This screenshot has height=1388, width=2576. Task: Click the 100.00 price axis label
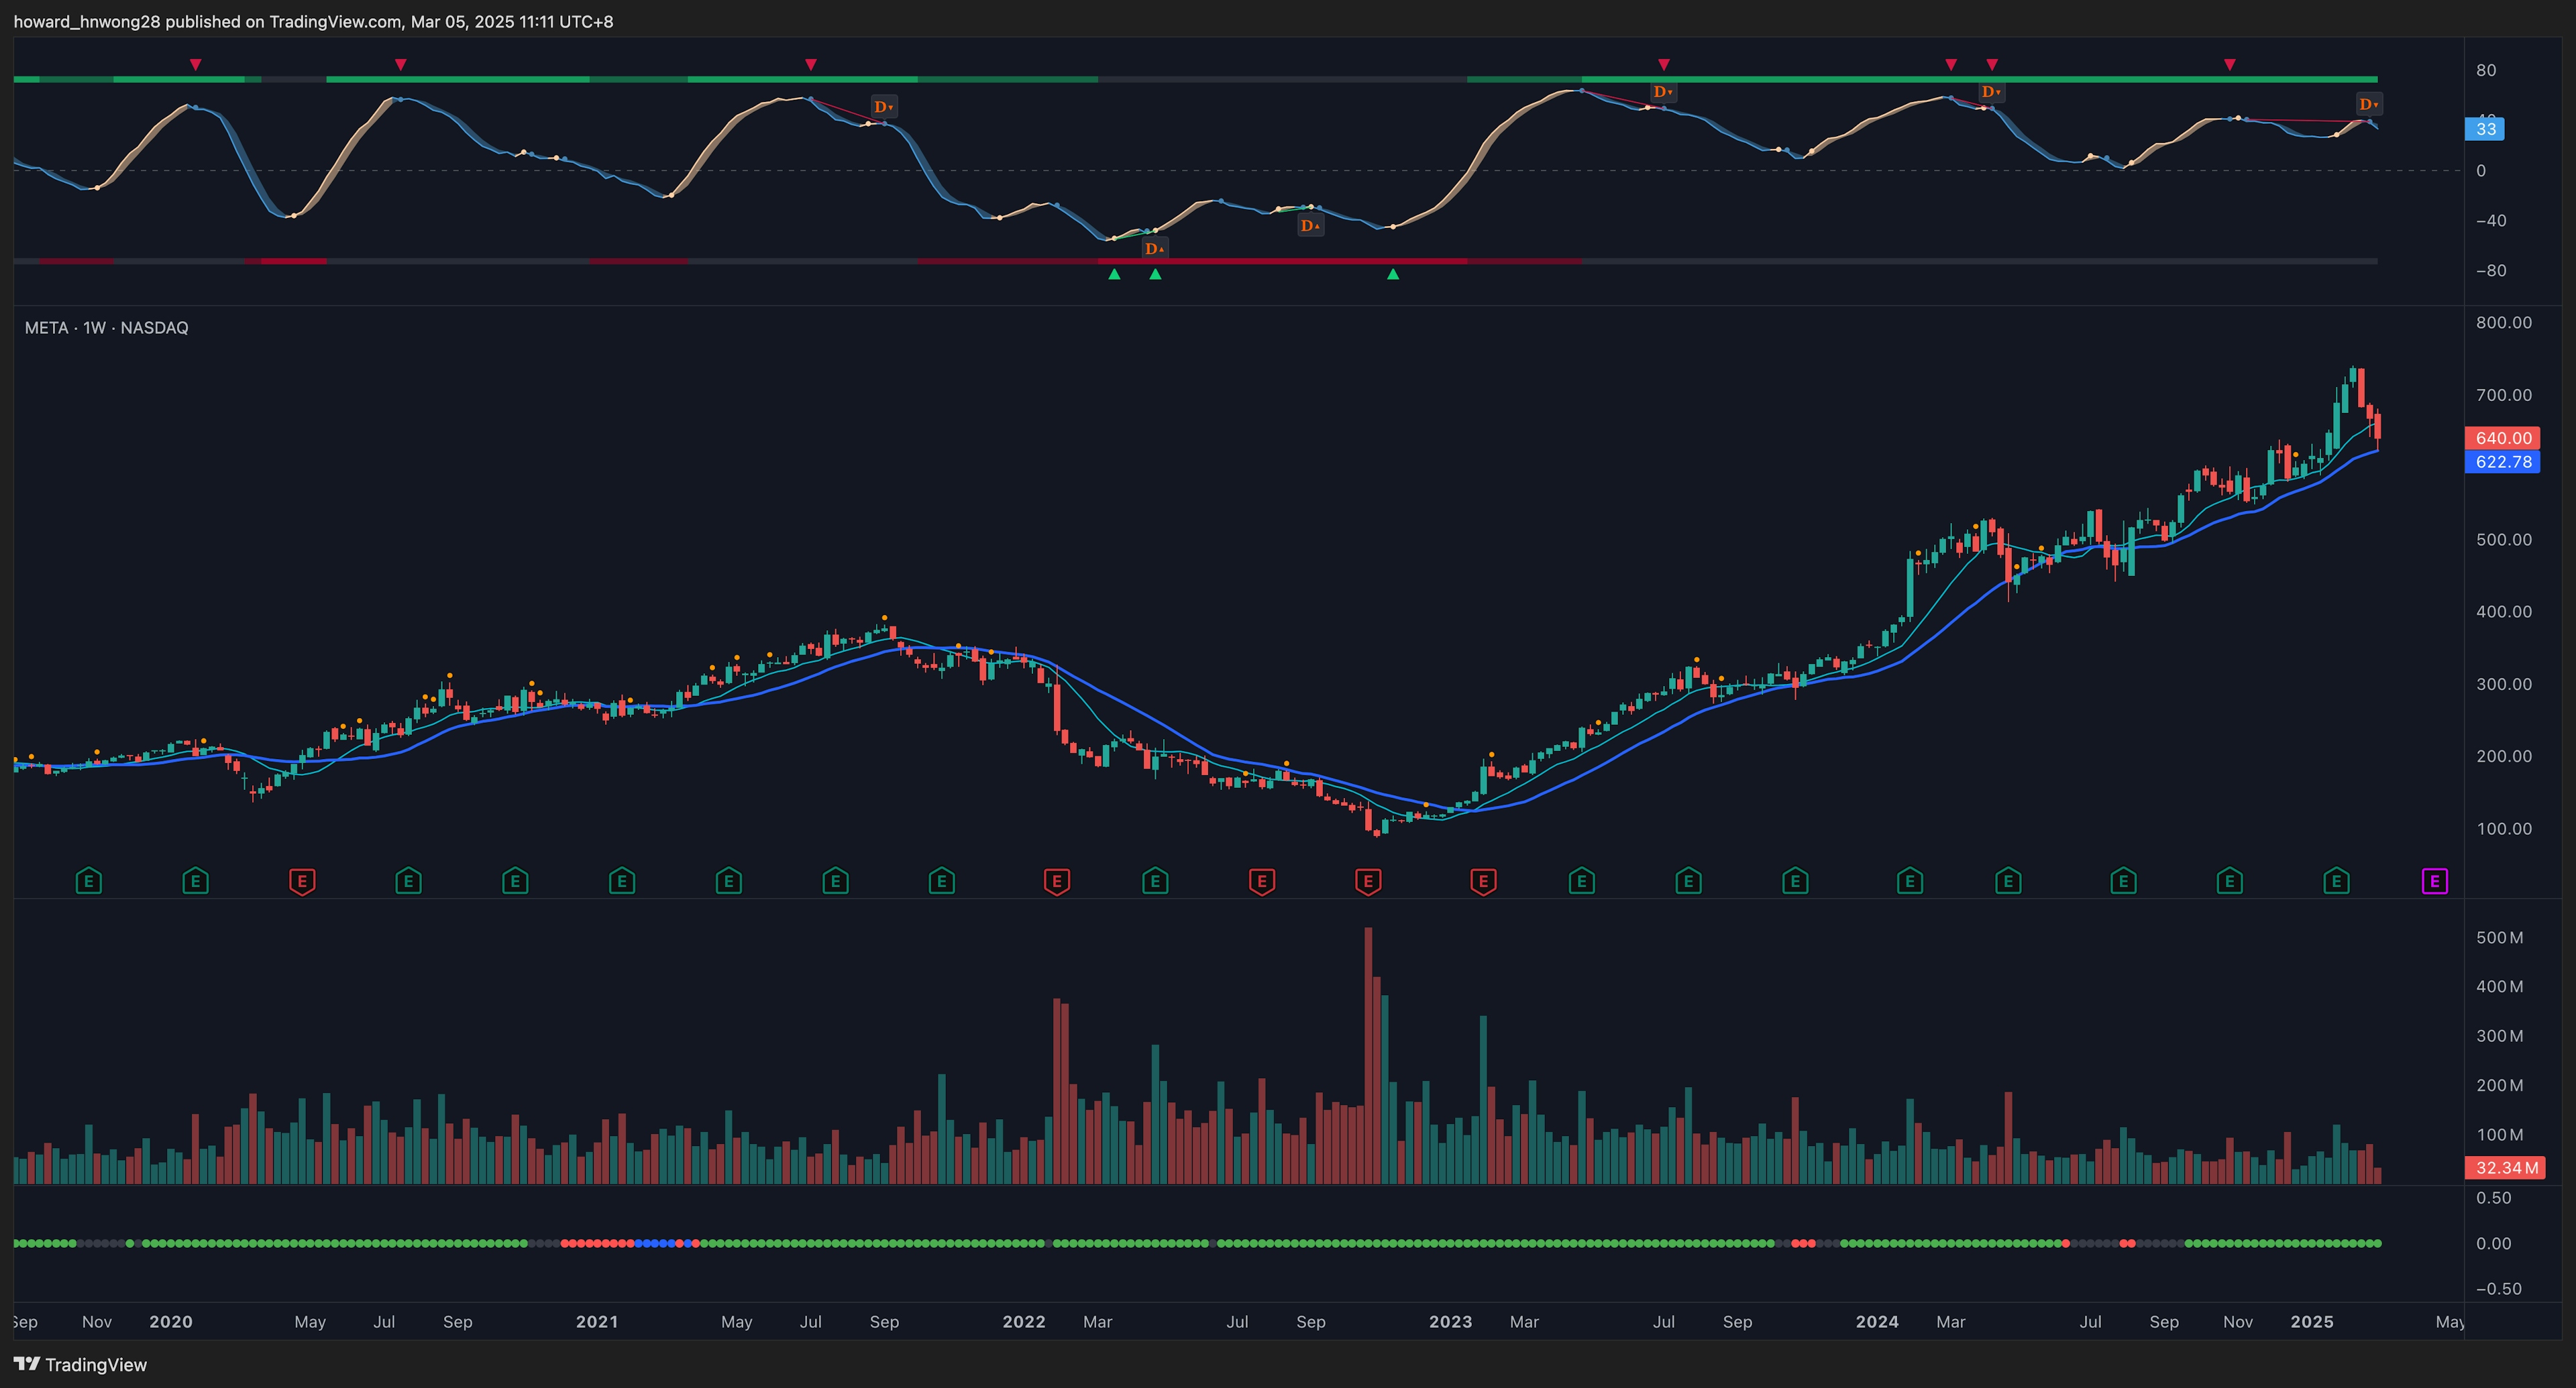click(2504, 828)
